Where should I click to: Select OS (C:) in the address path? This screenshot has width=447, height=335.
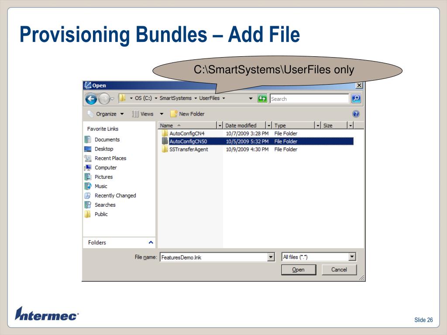pyautogui.click(x=143, y=98)
